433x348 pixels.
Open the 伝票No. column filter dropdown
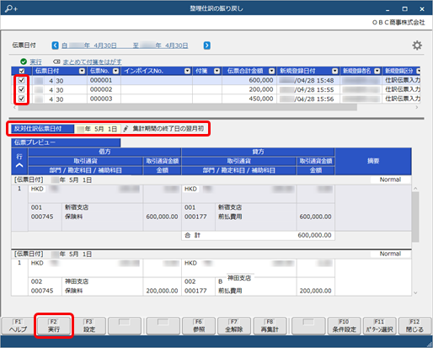point(115,71)
